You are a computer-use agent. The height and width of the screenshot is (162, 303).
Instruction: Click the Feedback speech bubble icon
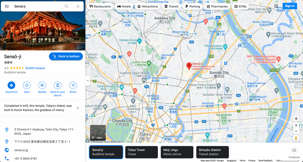click(294, 150)
